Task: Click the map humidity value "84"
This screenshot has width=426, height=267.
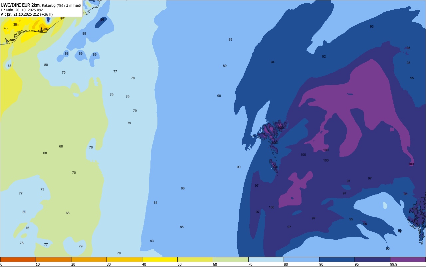Action: (155, 202)
